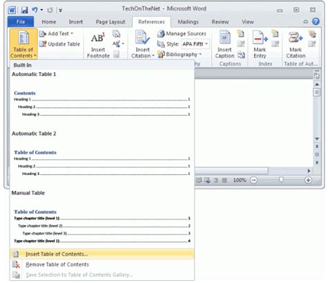Click the Update Table button

[x=60, y=44]
